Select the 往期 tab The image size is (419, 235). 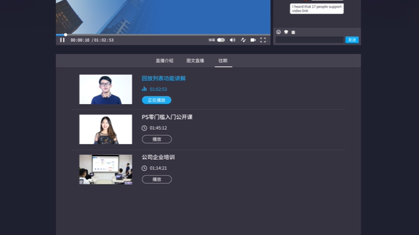click(223, 61)
